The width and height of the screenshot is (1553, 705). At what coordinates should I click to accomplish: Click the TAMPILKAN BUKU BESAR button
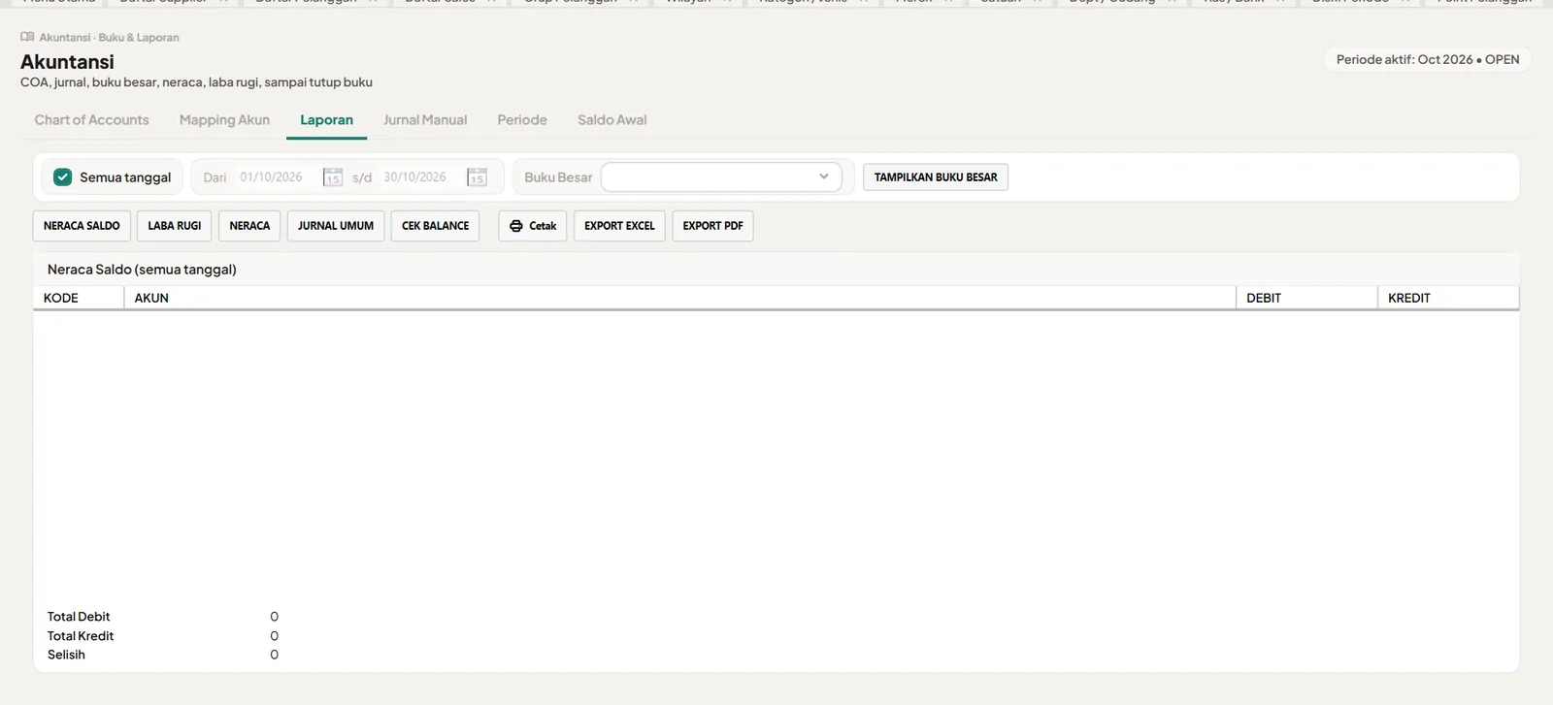936,177
